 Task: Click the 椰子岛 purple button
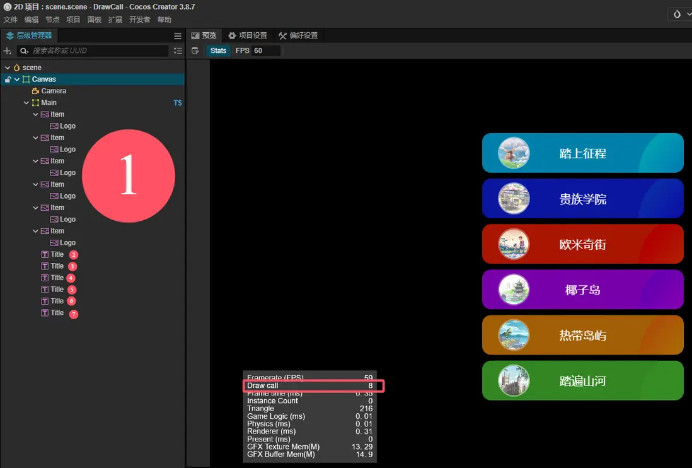coord(582,290)
